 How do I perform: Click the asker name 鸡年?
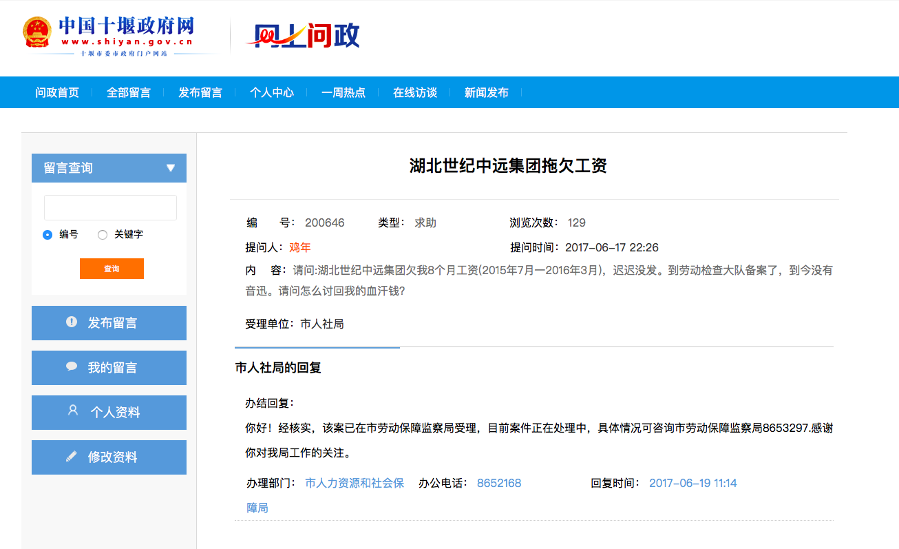pos(300,248)
